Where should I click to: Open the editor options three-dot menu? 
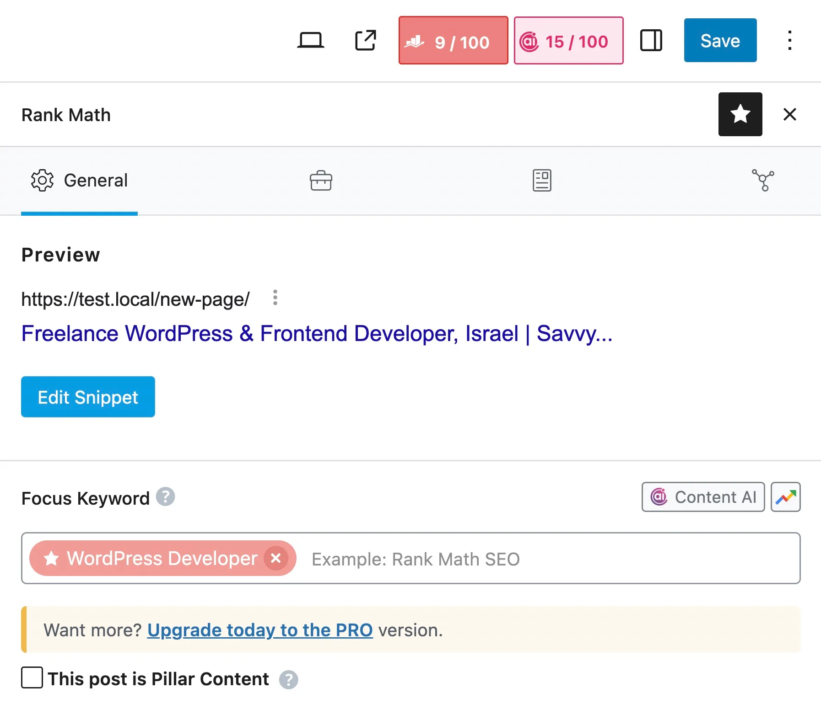[x=789, y=40]
